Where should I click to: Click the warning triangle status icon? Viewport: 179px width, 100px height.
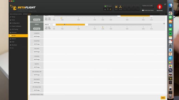[x=105, y=9]
